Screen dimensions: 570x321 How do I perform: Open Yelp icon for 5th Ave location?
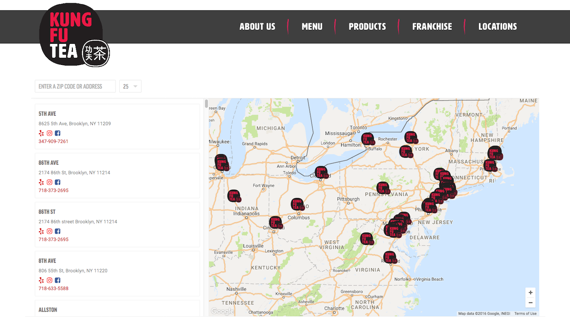pos(41,133)
